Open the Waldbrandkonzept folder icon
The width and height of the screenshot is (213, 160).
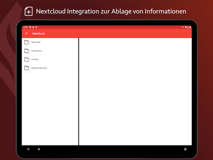click(x=26, y=68)
